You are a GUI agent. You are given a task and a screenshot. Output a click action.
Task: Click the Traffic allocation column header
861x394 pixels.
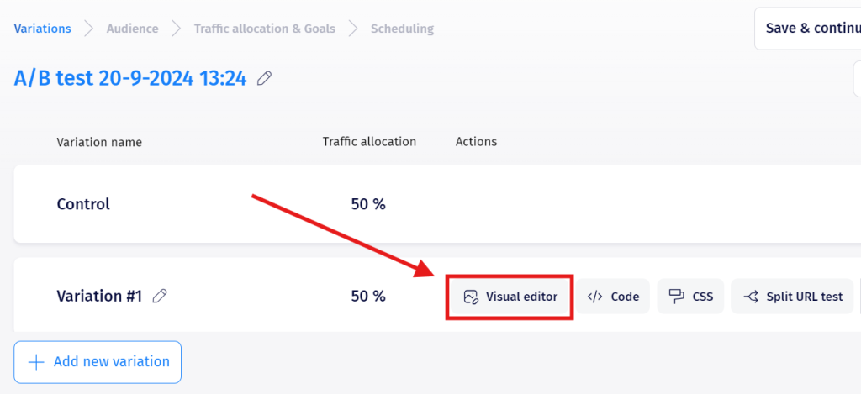[369, 142]
